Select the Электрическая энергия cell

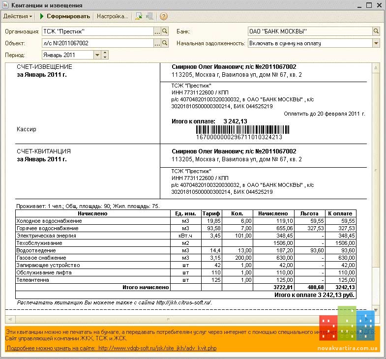tap(93, 236)
